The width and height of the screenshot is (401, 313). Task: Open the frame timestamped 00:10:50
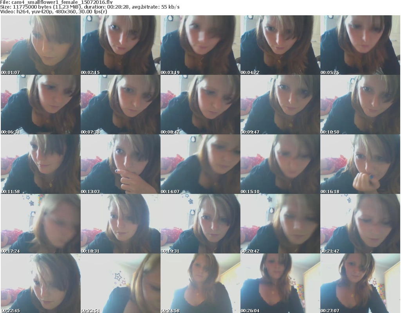coord(360,105)
